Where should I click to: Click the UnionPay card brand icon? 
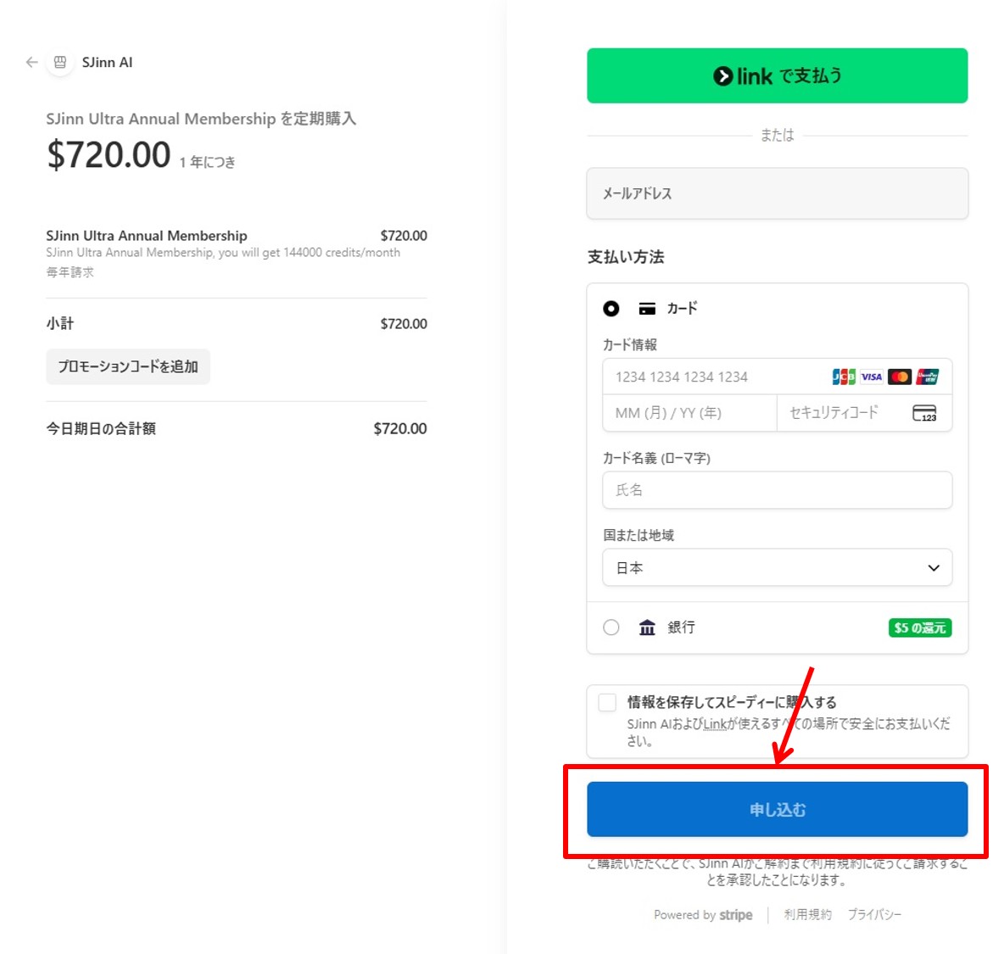928,377
